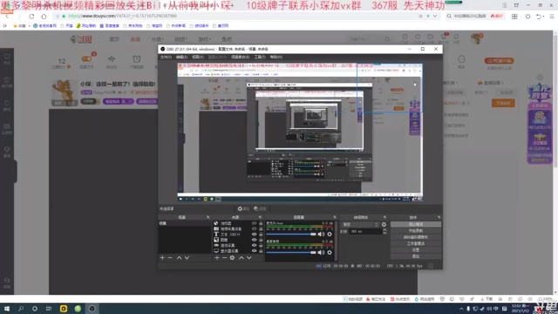Reload the browser page
558x314 pixels.
click(31, 16)
